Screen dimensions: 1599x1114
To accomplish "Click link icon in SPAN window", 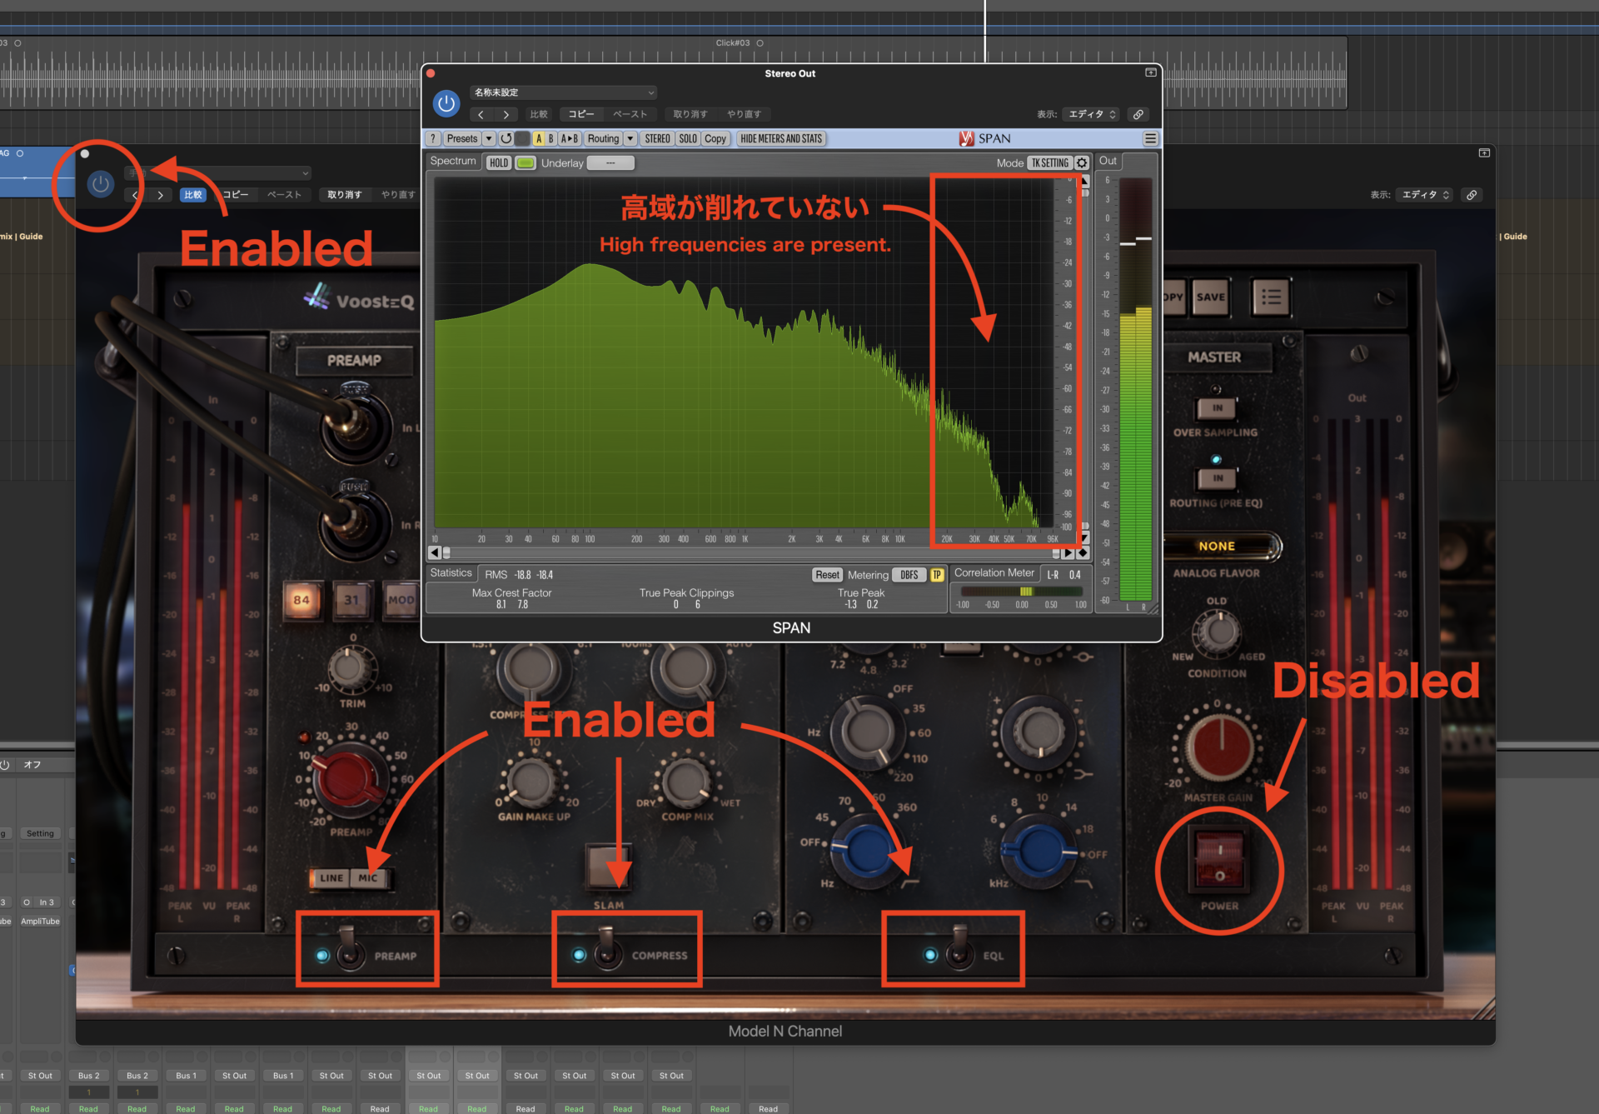I will pos(1138,115).
